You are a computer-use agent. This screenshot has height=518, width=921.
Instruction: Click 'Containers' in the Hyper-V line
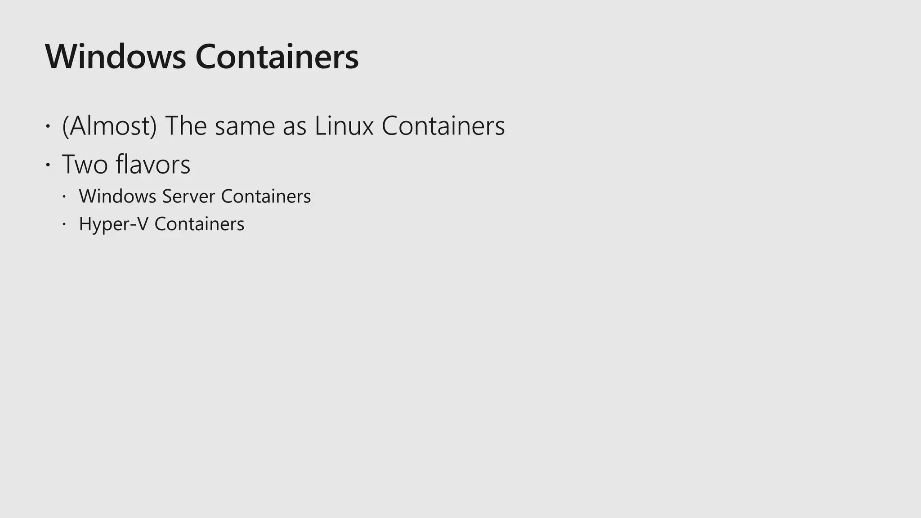pos(200,224)
